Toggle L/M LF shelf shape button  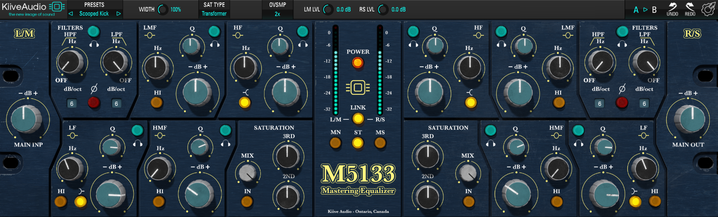(x=81, y=201)
